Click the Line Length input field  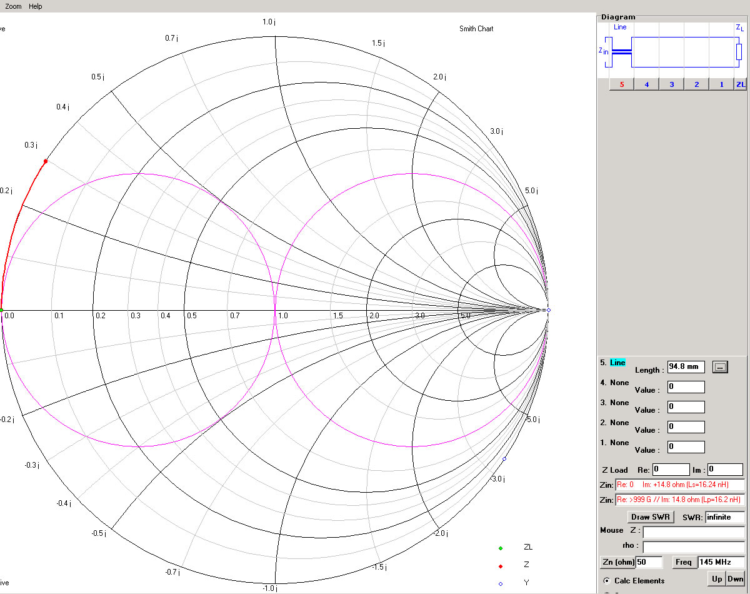(686, 367)
